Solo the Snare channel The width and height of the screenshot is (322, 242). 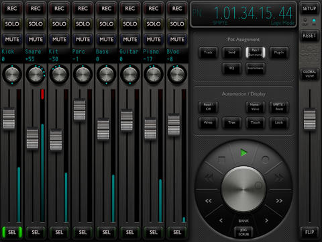36,24
